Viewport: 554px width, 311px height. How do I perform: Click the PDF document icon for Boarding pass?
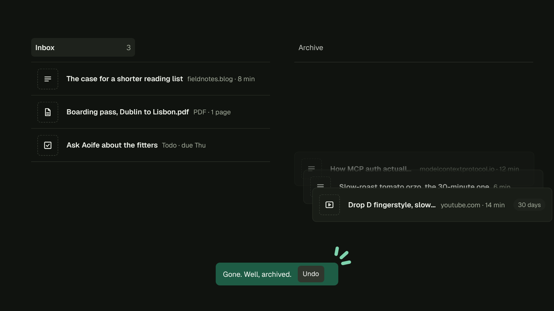click(x=48, y=112)
